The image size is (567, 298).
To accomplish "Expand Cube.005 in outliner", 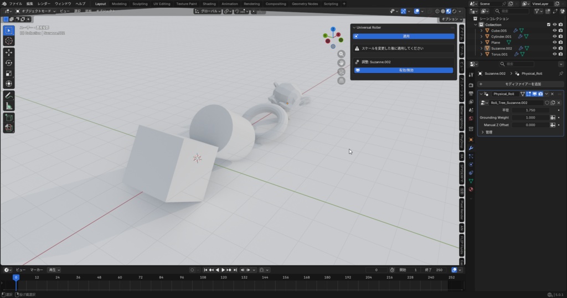I will 481,30.
